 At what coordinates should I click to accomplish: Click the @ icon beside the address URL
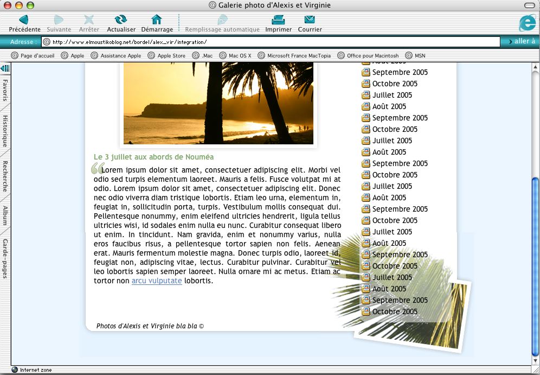[47, 42]
